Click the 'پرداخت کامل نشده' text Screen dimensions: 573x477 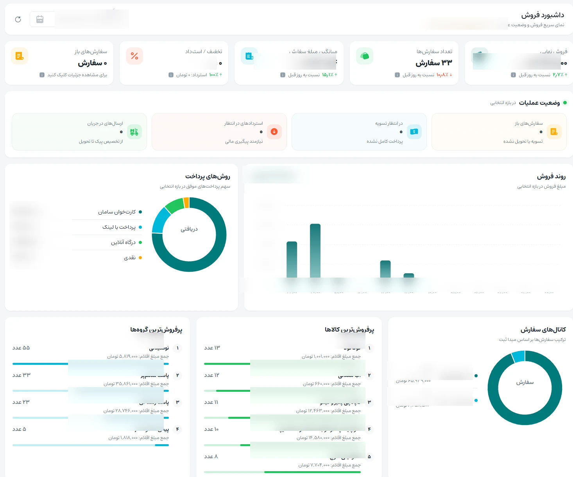[x=385, y=142]
